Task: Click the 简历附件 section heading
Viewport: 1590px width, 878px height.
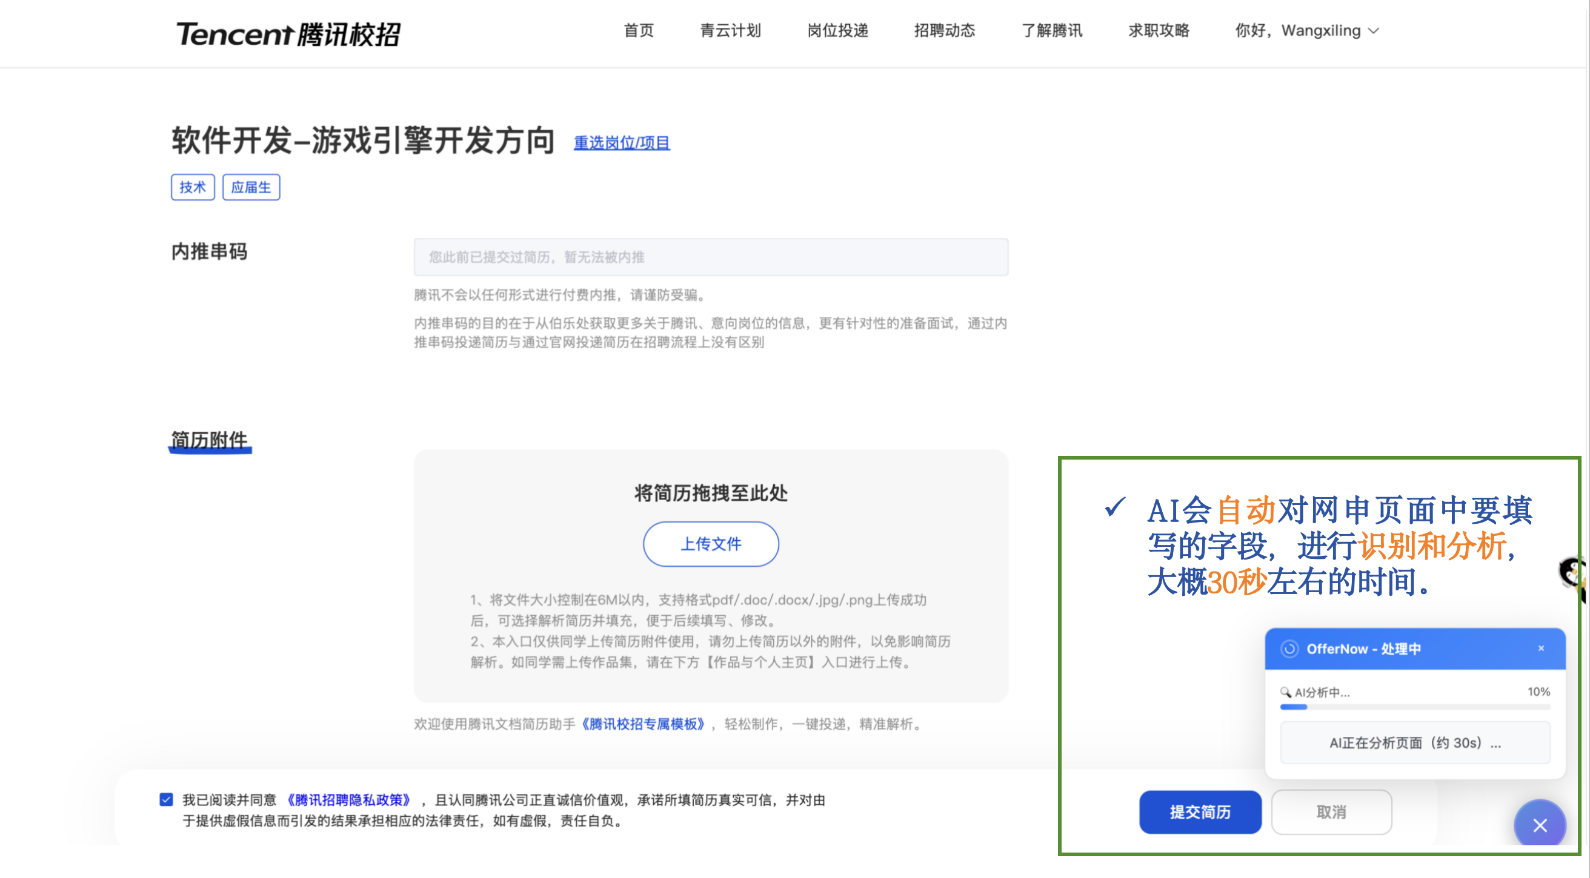Action: 209,440
